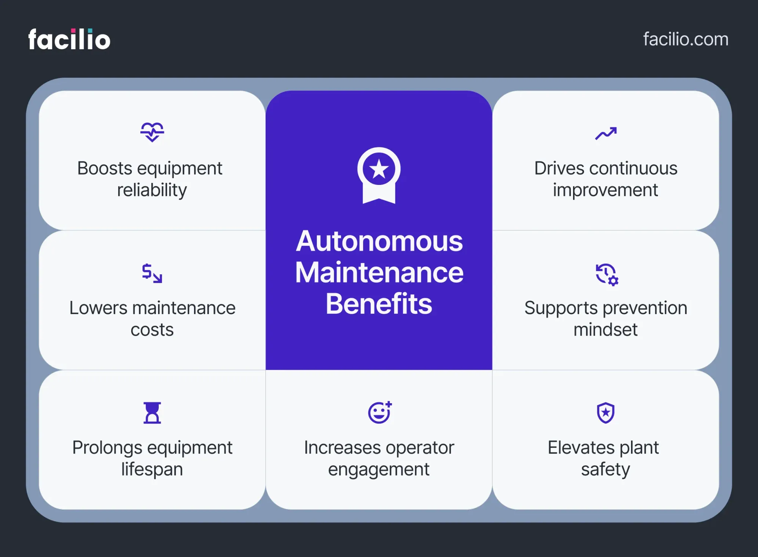Click the heart pulse reliability icon
758x557 pixels.
pos(152,132)
